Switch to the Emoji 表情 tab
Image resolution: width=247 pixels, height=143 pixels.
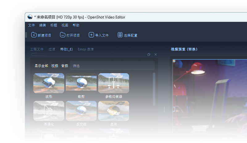[86, 49]
